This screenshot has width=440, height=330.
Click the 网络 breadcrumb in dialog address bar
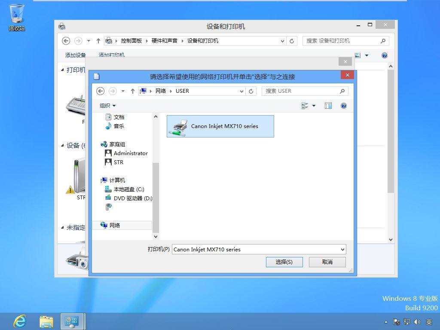click(x=161, y=91)
